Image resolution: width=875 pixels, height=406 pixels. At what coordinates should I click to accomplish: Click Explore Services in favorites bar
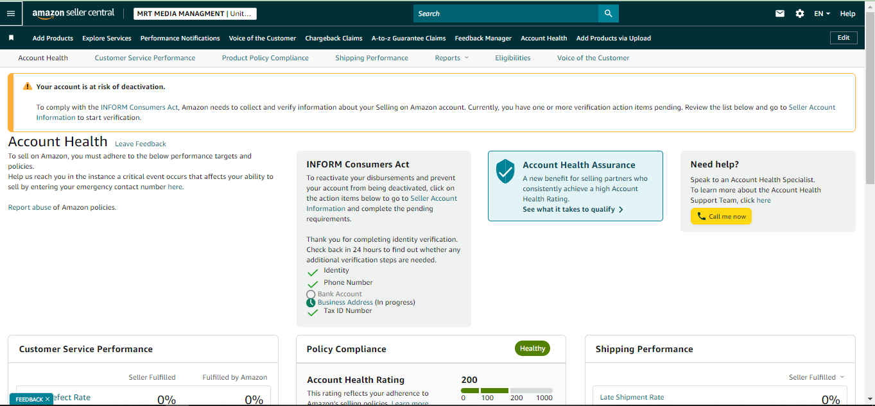tap(107, 38)
